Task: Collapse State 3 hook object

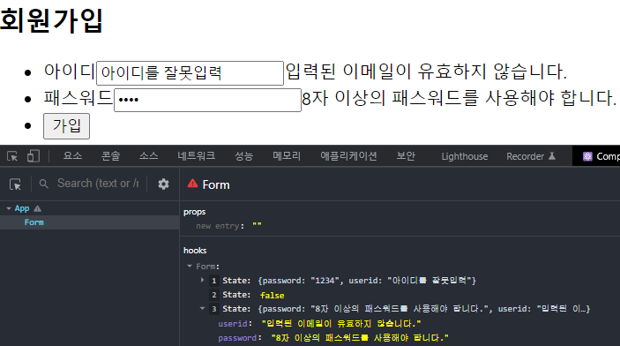Action: point(203,309)
